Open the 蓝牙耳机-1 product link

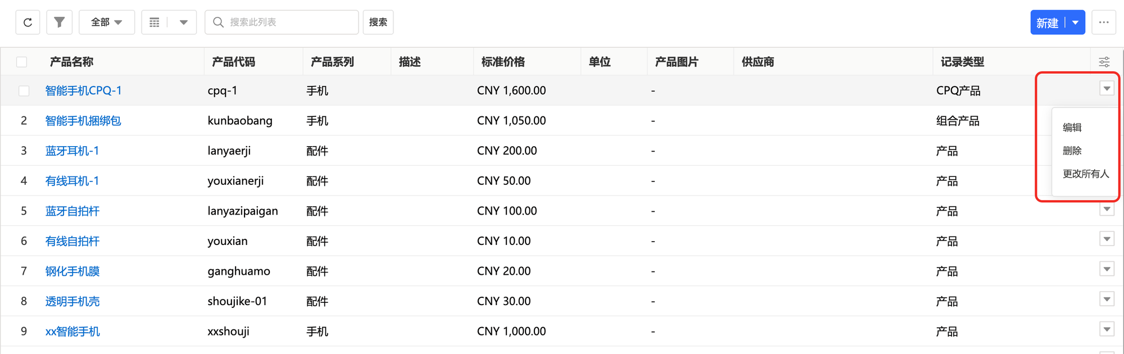pyautogui.click(x=72, y=151)
